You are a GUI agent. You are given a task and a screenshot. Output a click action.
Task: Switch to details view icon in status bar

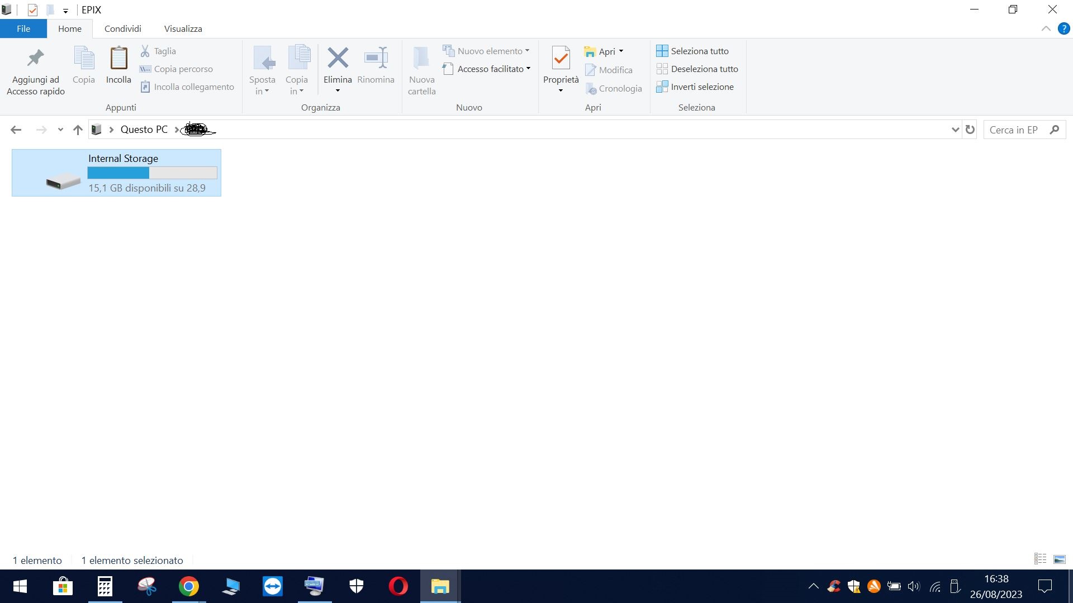pyautogui.click(x=1040, y=559)
